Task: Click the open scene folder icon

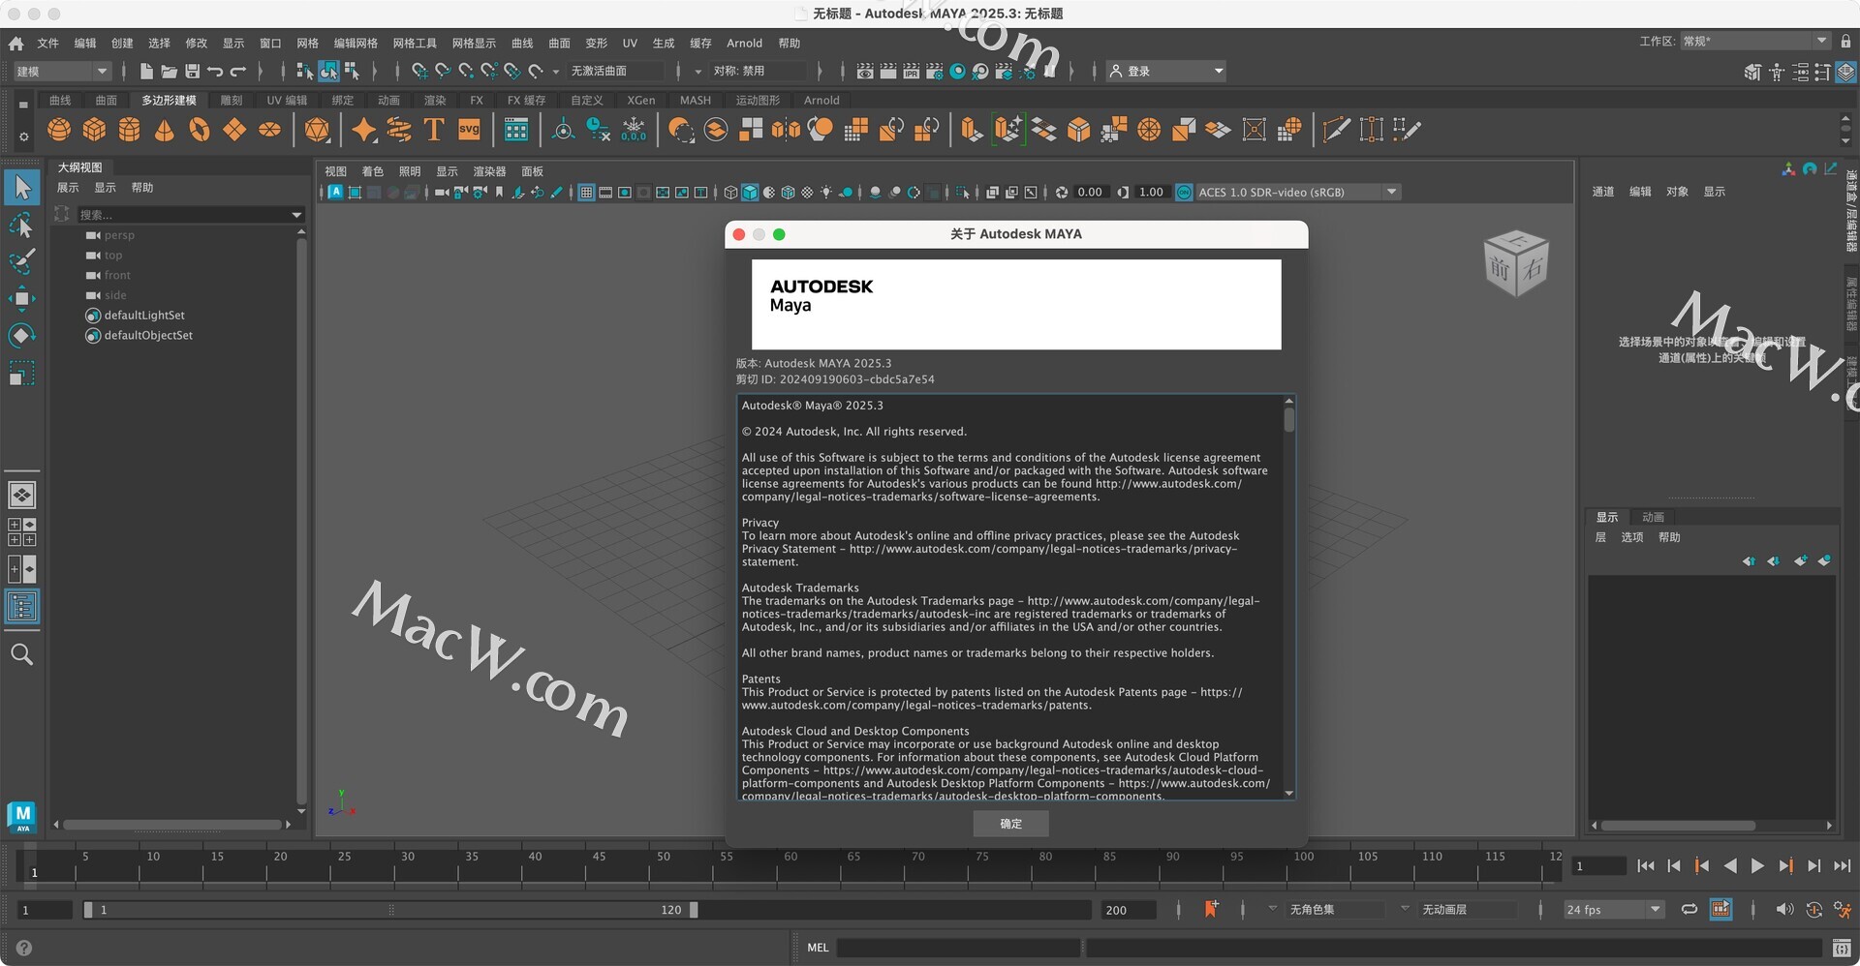Action: tap(169, 71)
